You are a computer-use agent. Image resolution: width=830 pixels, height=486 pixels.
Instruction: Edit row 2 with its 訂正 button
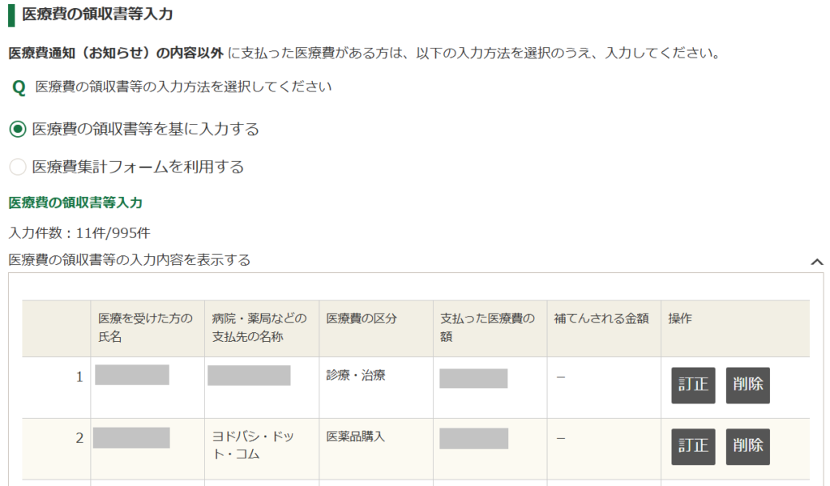click(693, 446)
